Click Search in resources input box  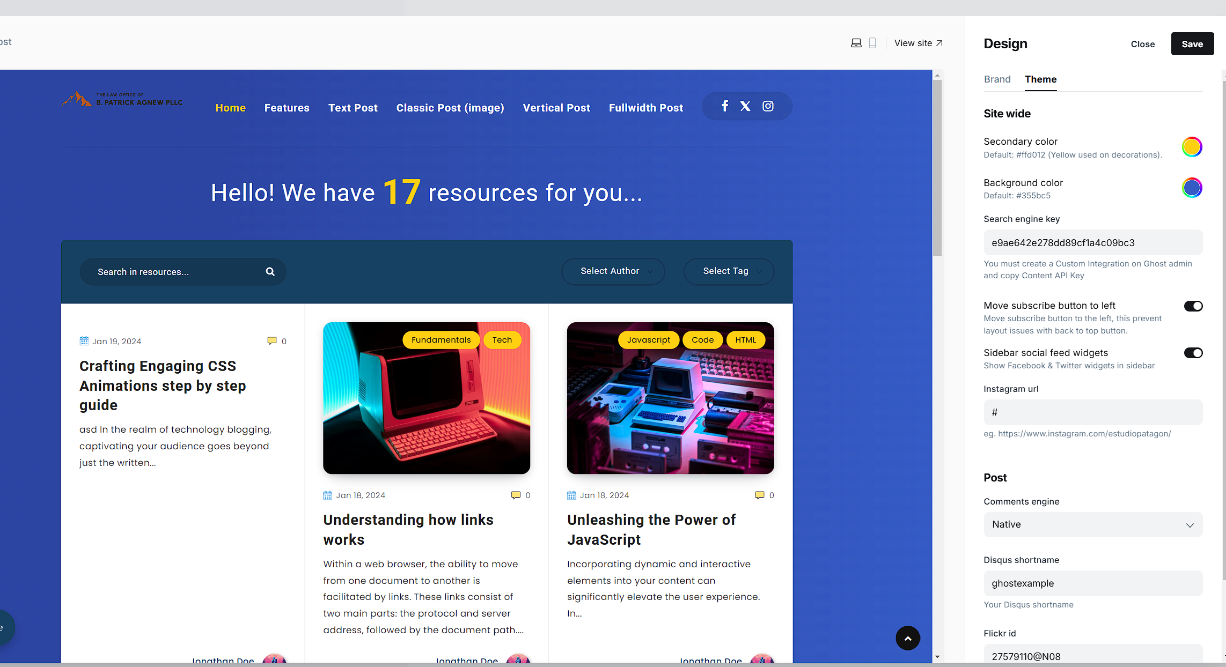tap(182, 272)
